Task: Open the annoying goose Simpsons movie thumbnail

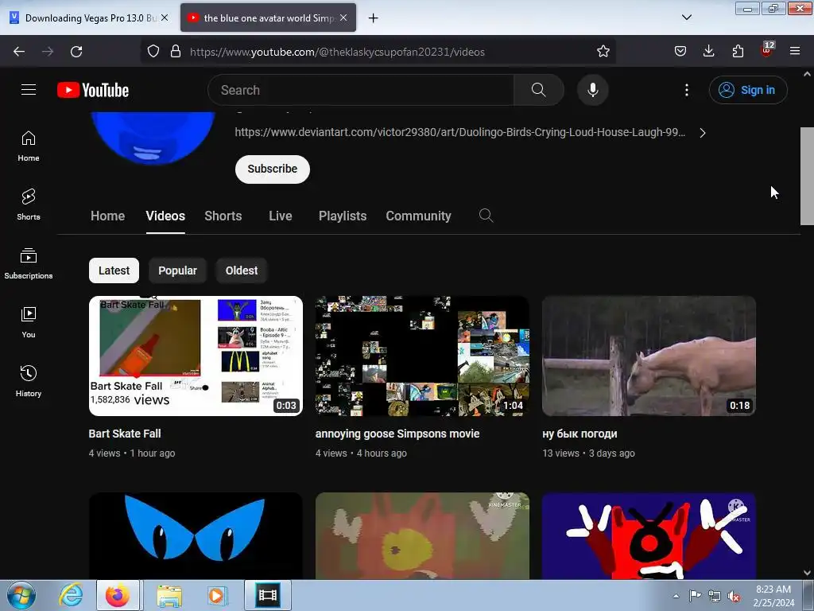Action: (422, 356)
